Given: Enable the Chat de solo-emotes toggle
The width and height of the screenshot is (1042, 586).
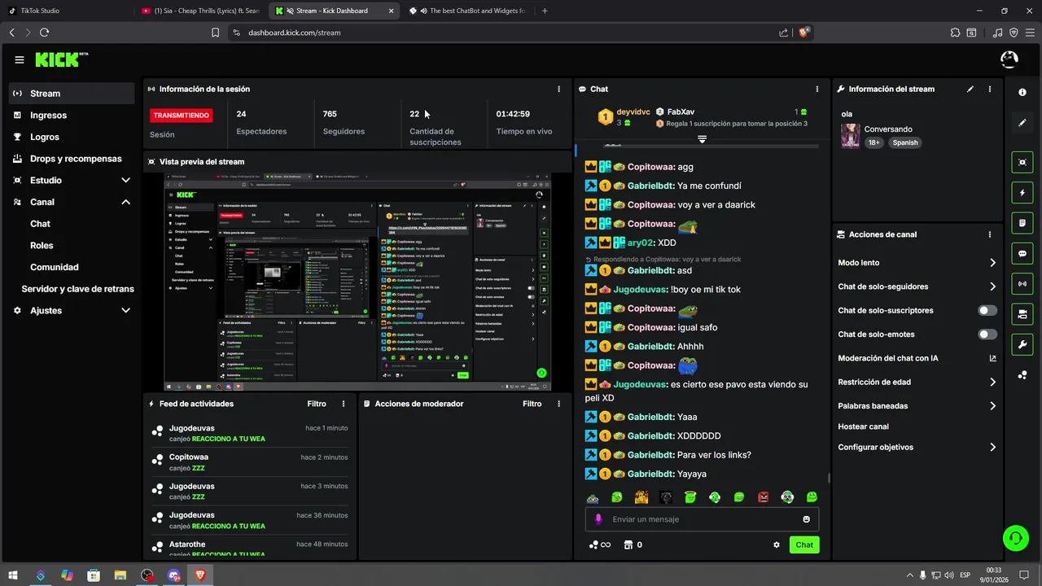Looking at the screenshot, I should [x=987, y=335].
